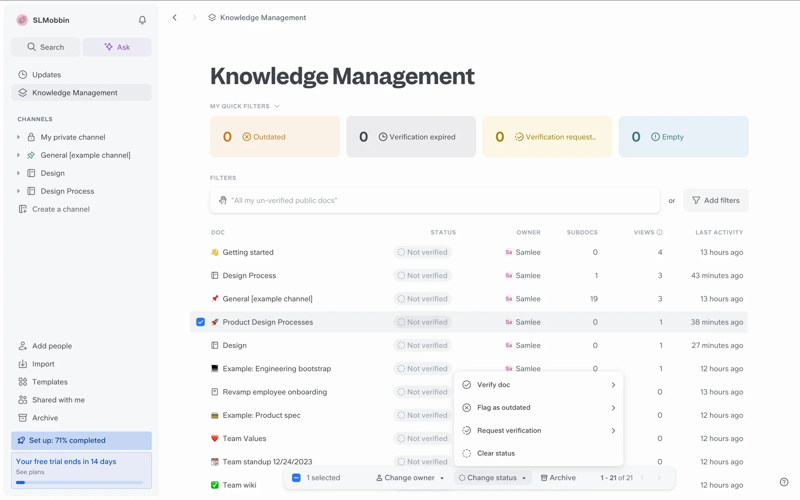Go back with the left arrow

click(175, 17)
